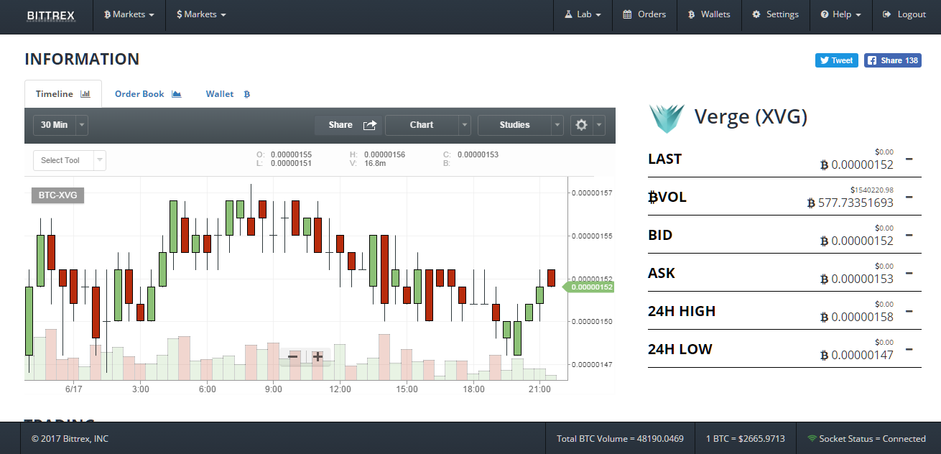Open the Select Tool dropdown
Viewport: 941px width, 454px height.
(x=70, y=160)
